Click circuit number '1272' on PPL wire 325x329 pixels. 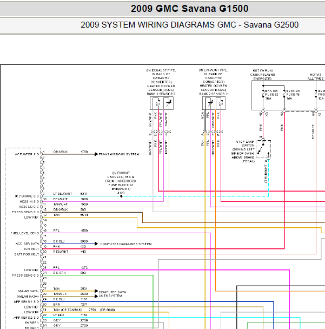(x=84, y=267)
